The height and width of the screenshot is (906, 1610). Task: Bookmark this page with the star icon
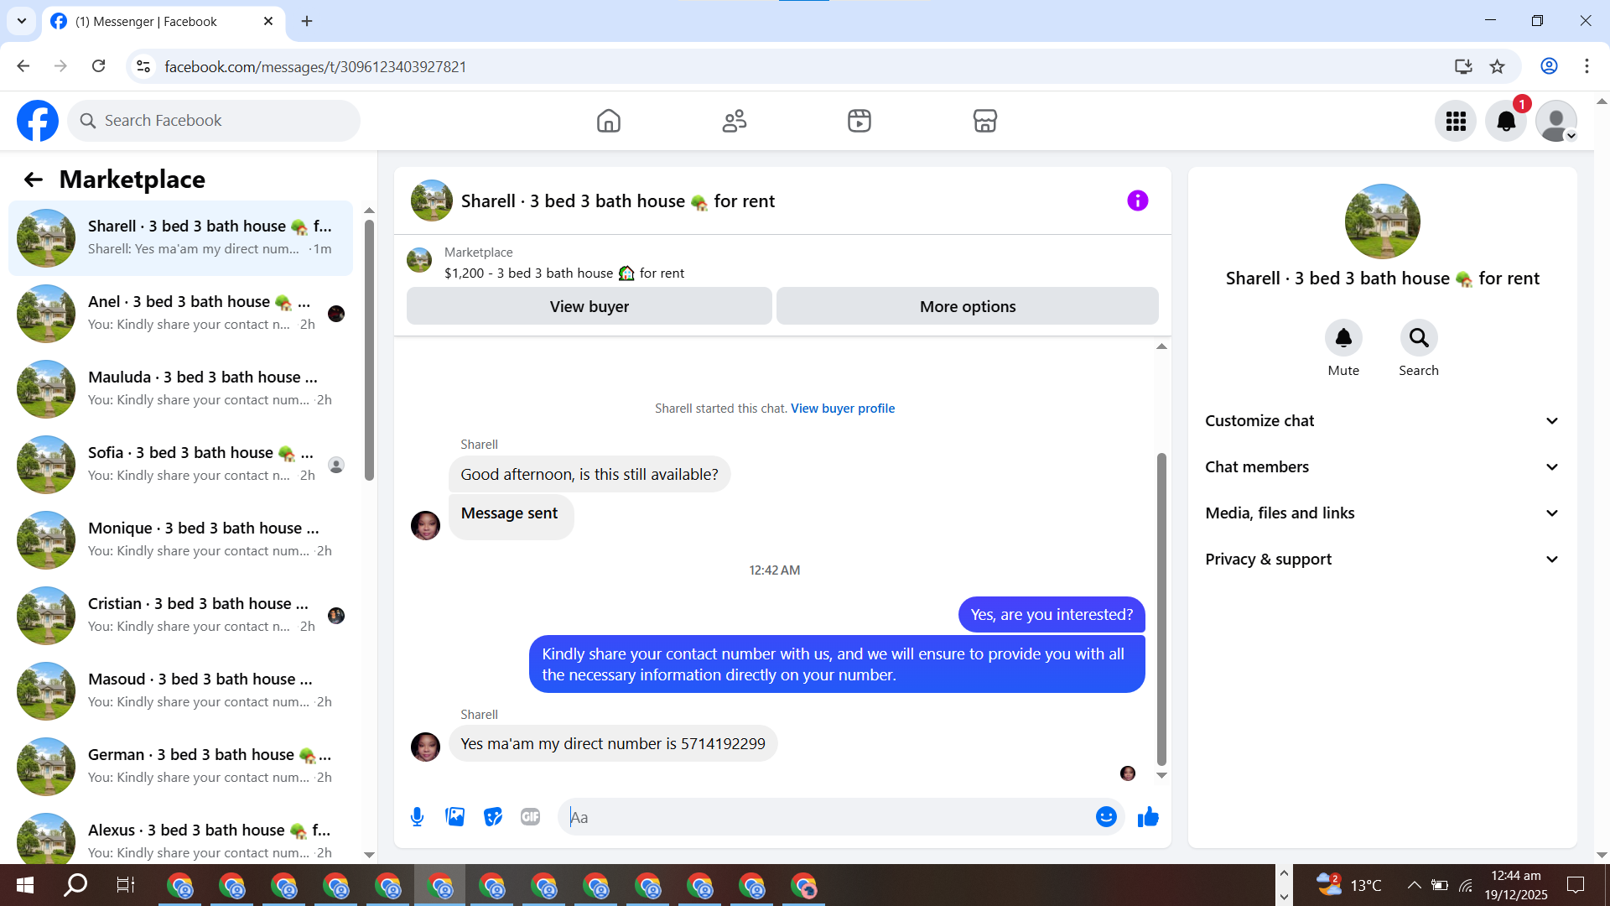pos(1498,66)
